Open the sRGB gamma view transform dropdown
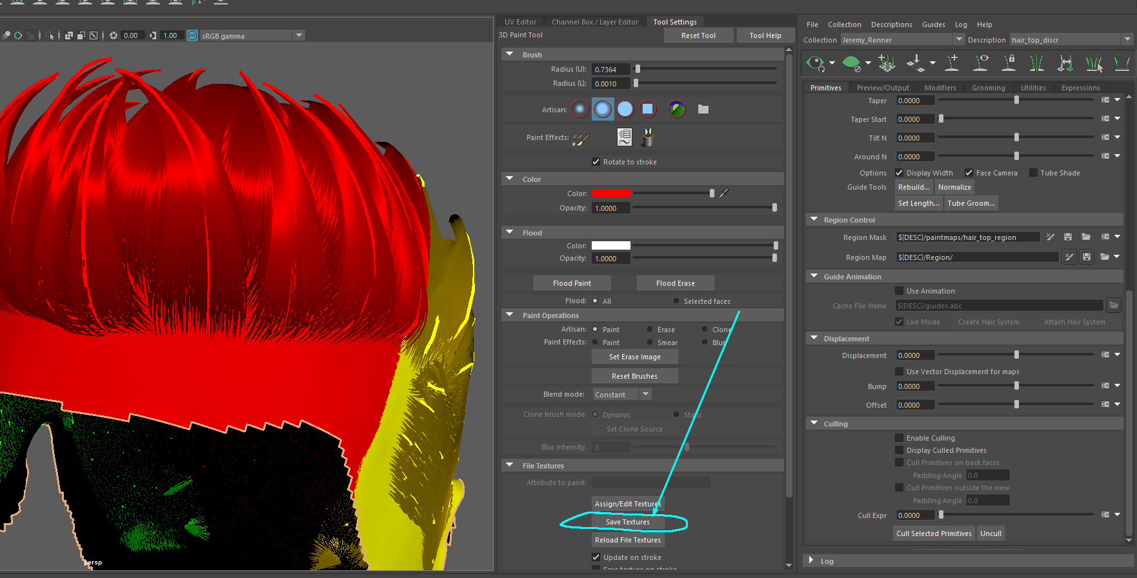 252,35
